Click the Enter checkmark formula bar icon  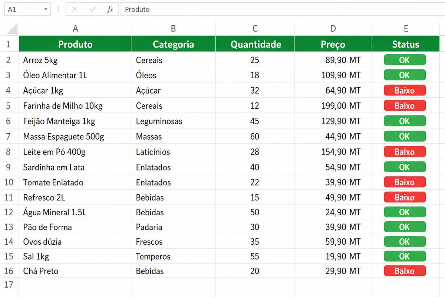pyautogui.click(x=92, y=9)
